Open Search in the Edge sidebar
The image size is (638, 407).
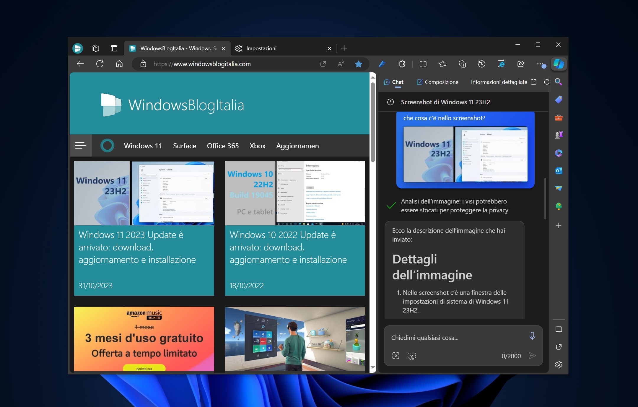[559, 82]
